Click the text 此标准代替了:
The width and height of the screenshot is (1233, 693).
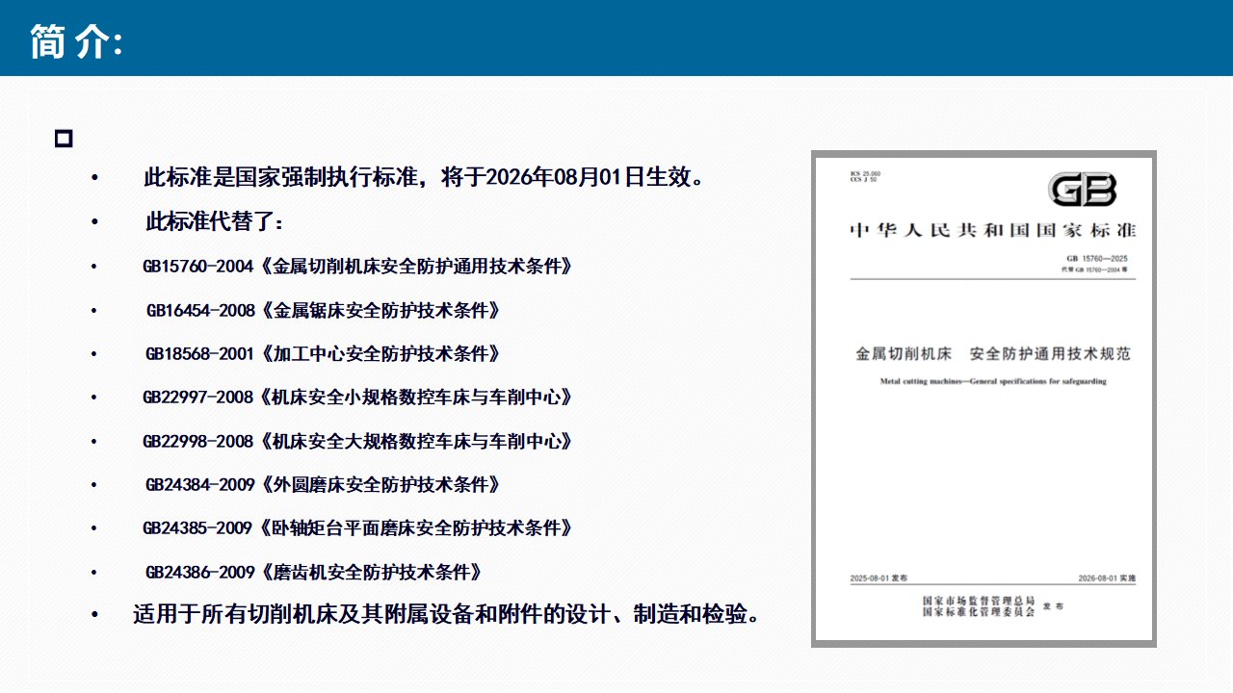click(215, 222)
